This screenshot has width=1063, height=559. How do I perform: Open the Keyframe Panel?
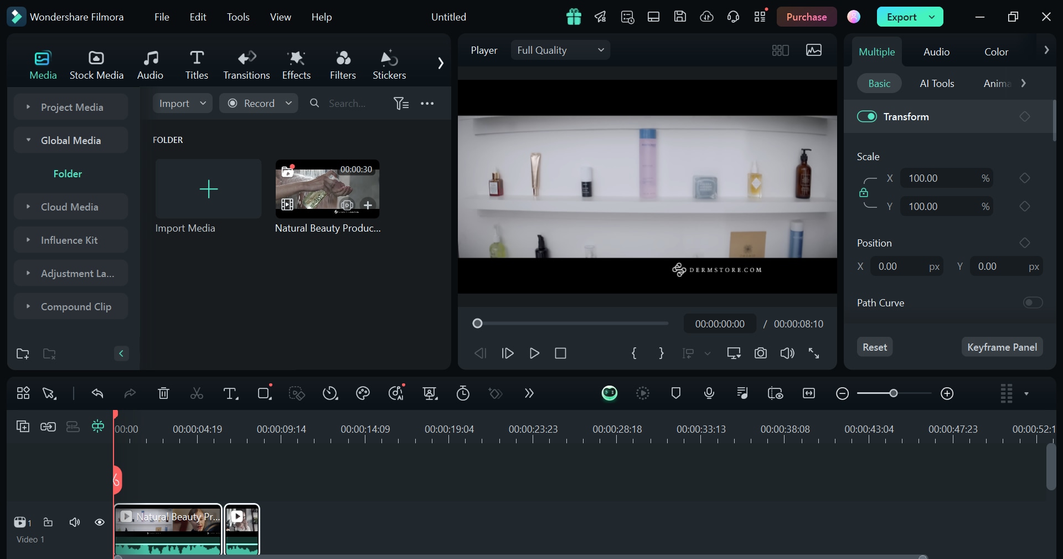tap(1002, 347)
